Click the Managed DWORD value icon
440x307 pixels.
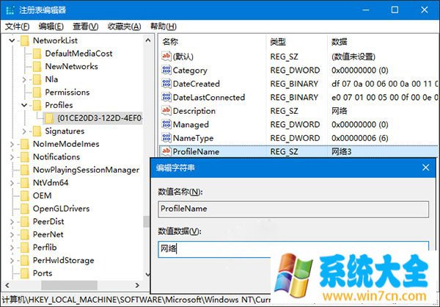coord(166,124)
